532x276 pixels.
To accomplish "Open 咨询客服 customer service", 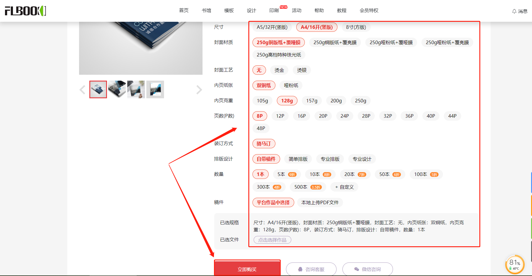I will click(x=311, y=269).
